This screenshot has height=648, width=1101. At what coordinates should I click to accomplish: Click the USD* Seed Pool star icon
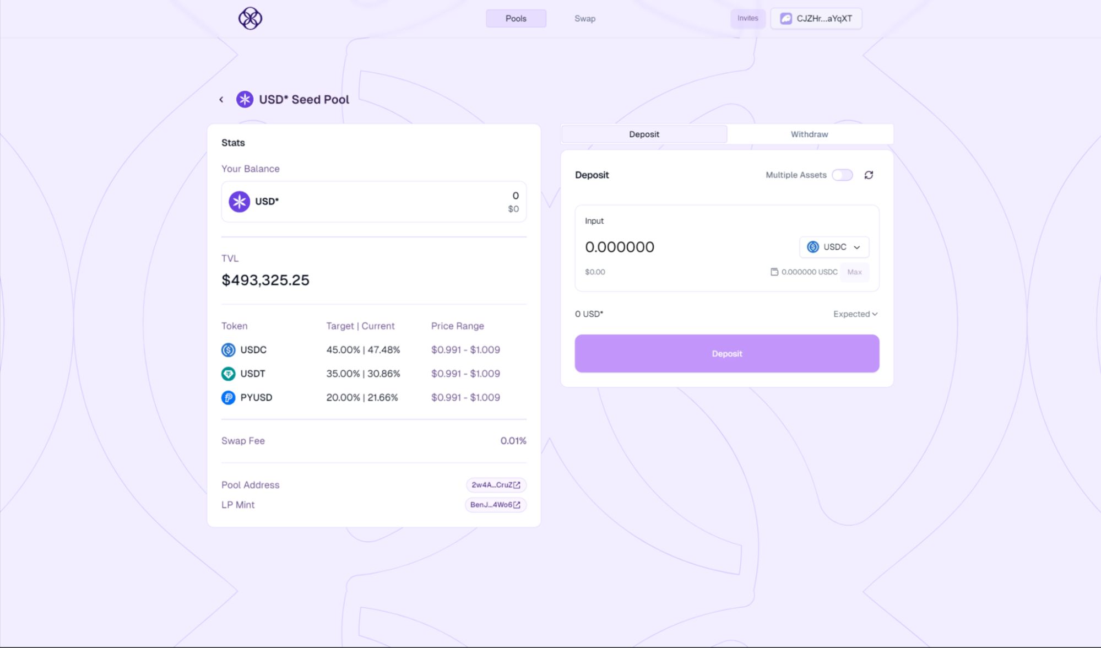(x=245, y=99)
